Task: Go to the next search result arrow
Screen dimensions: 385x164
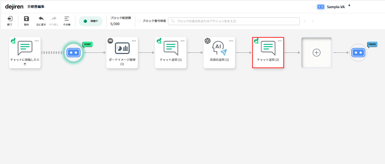Action: pos(313,21)
